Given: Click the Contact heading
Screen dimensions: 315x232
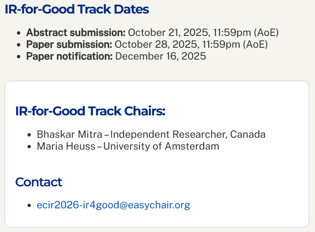Looking at the screenshot, I should click(38, 182).
